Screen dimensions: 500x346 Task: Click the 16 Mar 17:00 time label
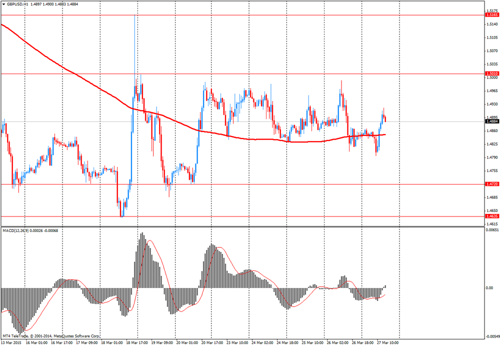62,343
